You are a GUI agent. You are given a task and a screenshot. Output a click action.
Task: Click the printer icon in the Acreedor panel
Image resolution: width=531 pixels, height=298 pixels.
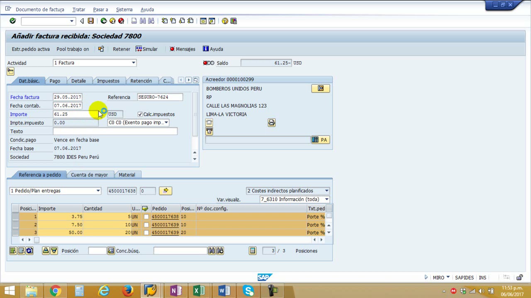pos(271,123)
